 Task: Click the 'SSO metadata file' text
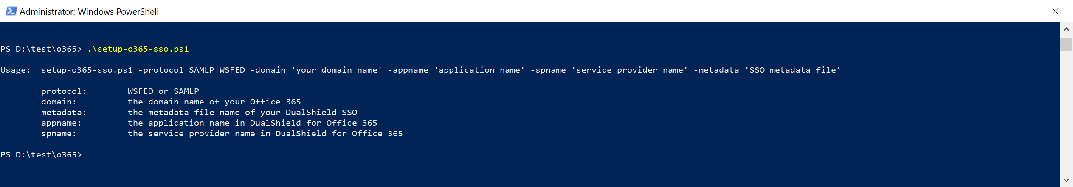pos(792,70)
